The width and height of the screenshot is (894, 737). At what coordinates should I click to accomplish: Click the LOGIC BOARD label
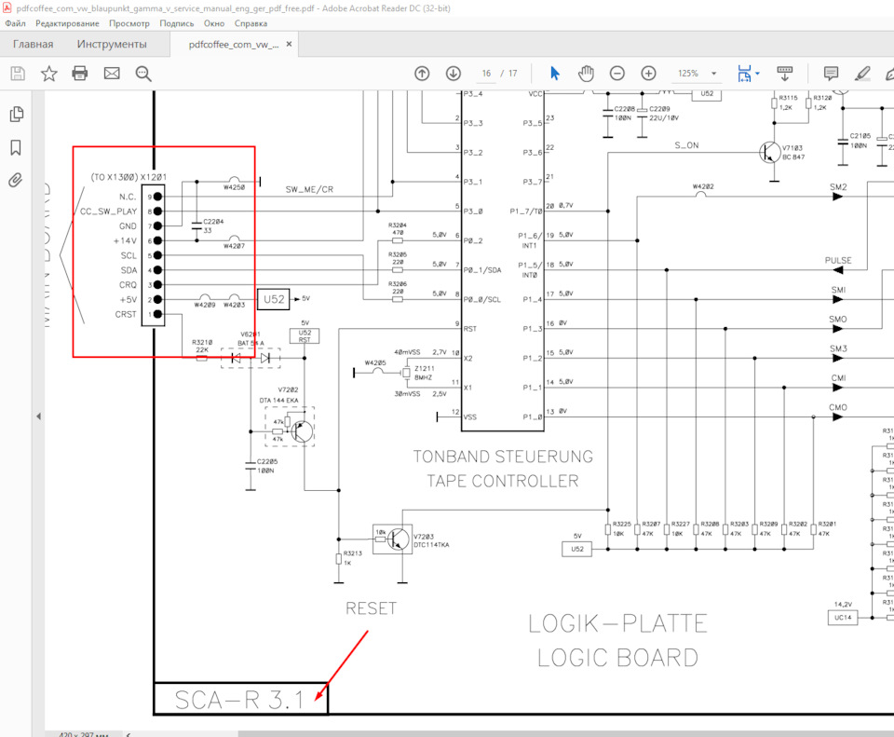coord(618,658)
